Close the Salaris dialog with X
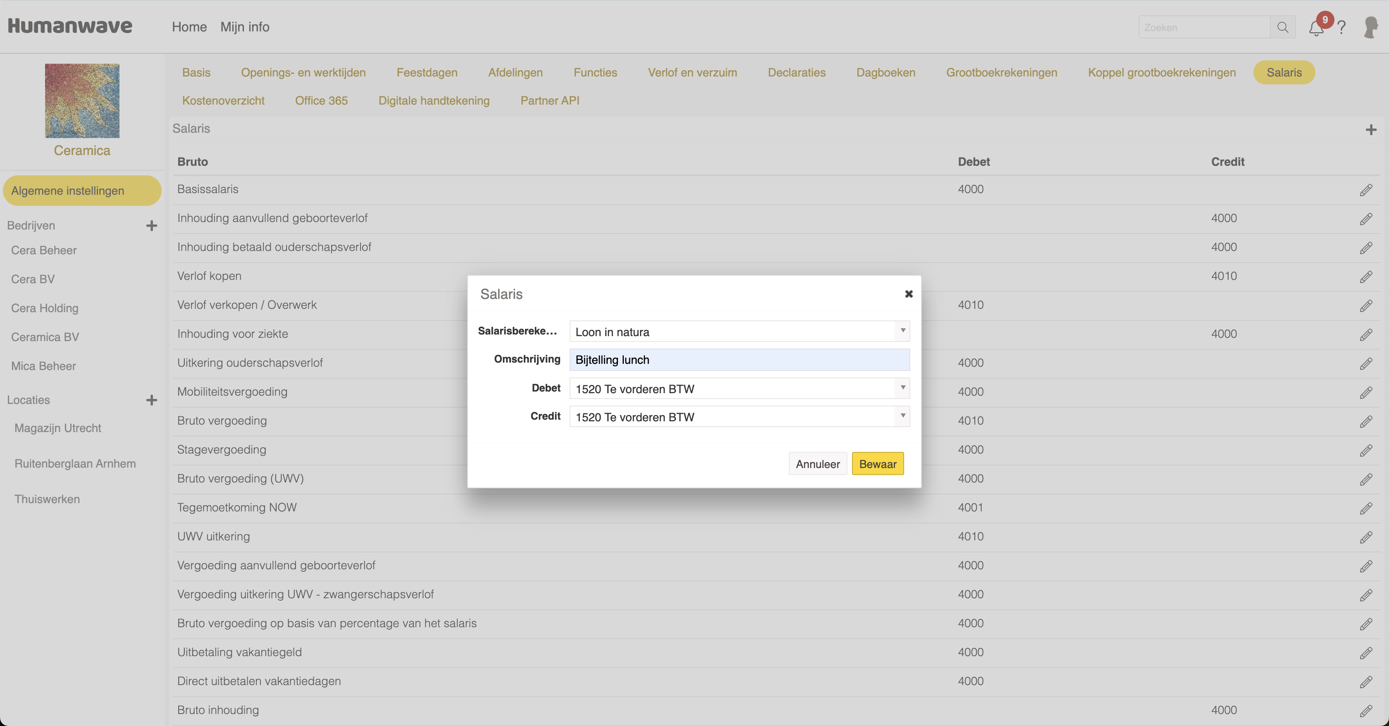This screenshot has height=726, width=1389. pyautogui.click(x=909, y=294)
